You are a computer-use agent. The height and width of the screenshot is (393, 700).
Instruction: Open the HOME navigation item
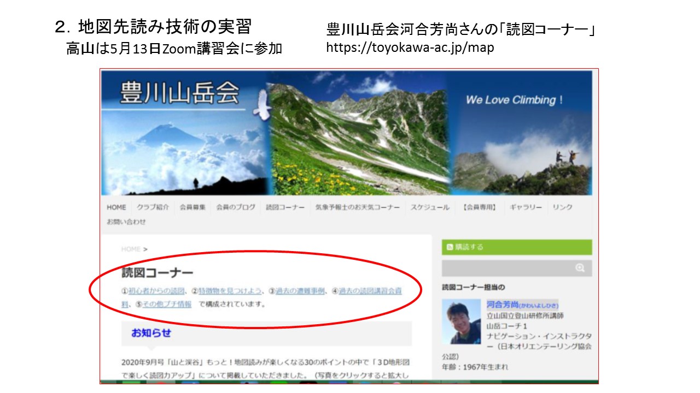(116, 207)
